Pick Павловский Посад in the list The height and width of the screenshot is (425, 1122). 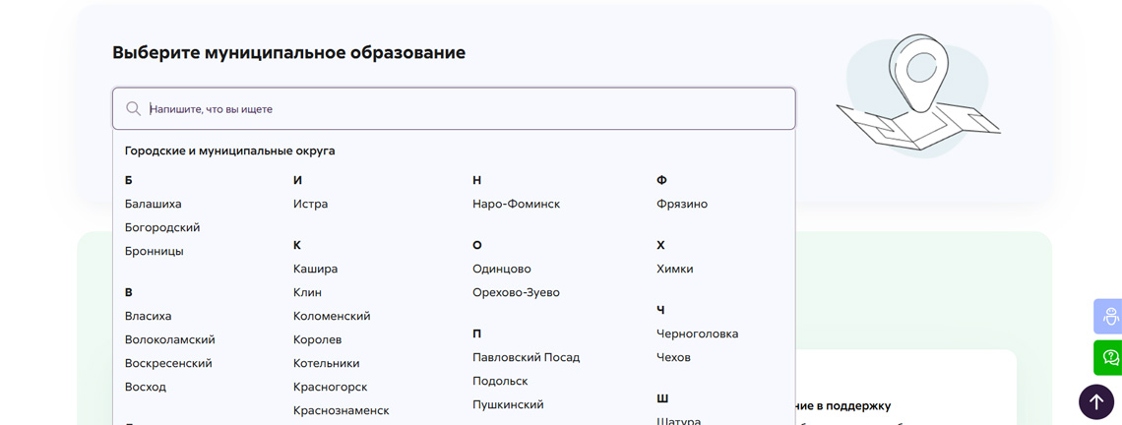click(526, 357)
